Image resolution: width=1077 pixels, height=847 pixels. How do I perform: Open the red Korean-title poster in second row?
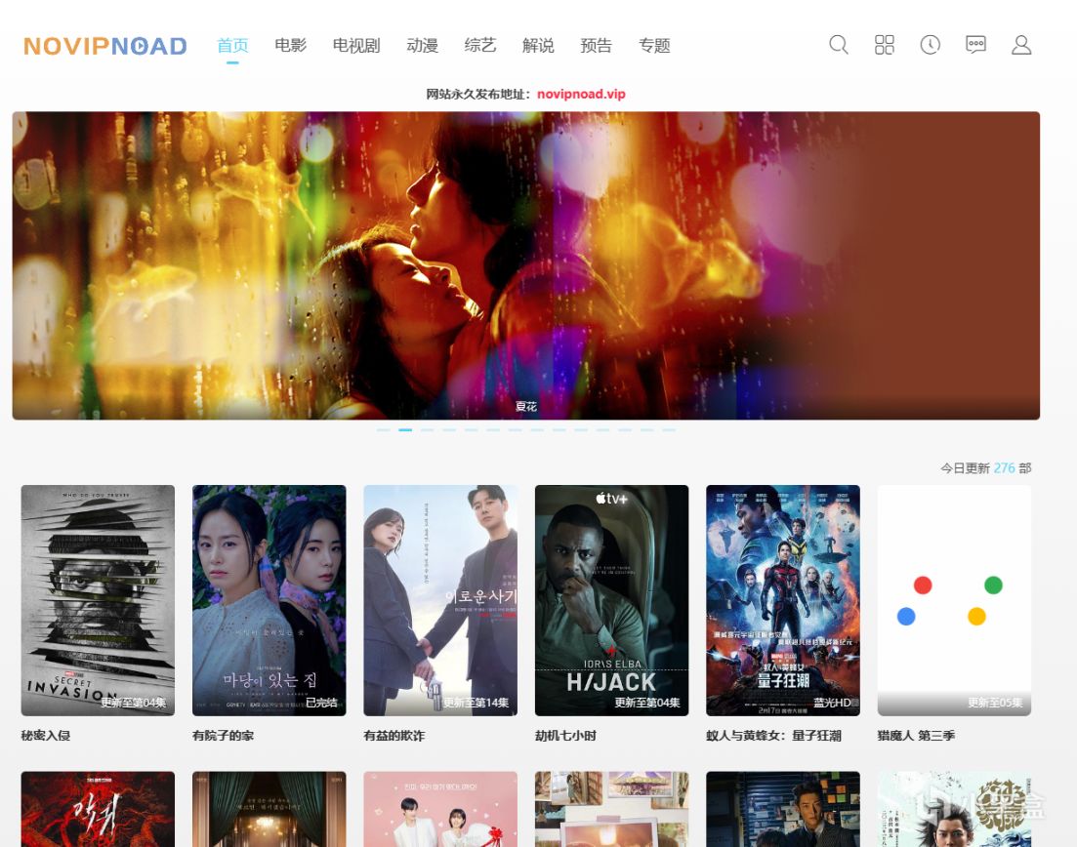(x=98, y=809)
